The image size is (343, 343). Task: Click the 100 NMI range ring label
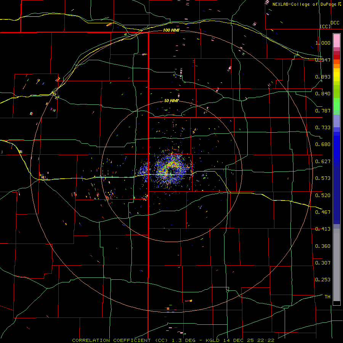point(171,30)
